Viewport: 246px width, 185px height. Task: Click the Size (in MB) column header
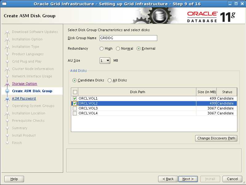coord(207,92)
